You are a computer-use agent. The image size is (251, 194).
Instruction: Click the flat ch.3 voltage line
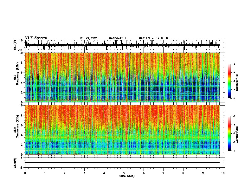coord(122,163)
